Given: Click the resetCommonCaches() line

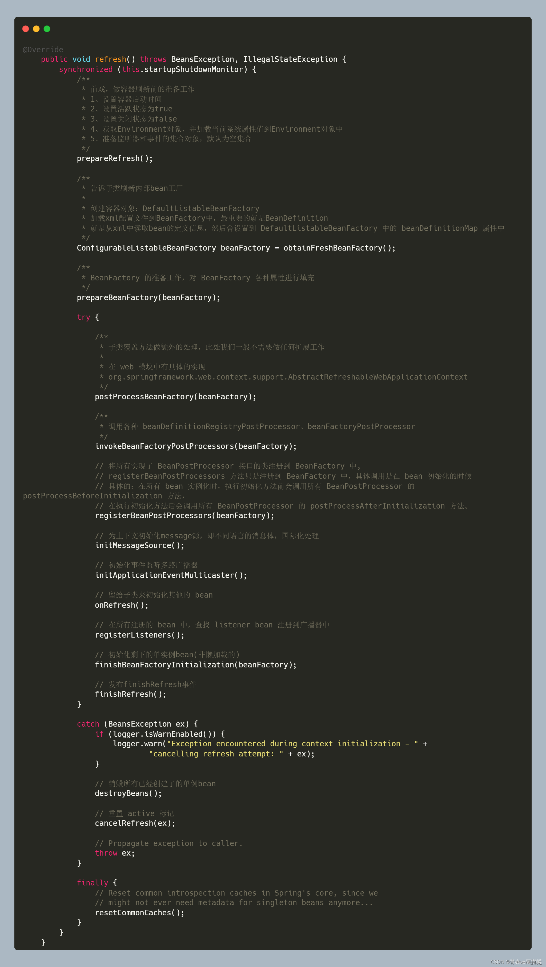Looking at the screenshot, I should point(139,913).
